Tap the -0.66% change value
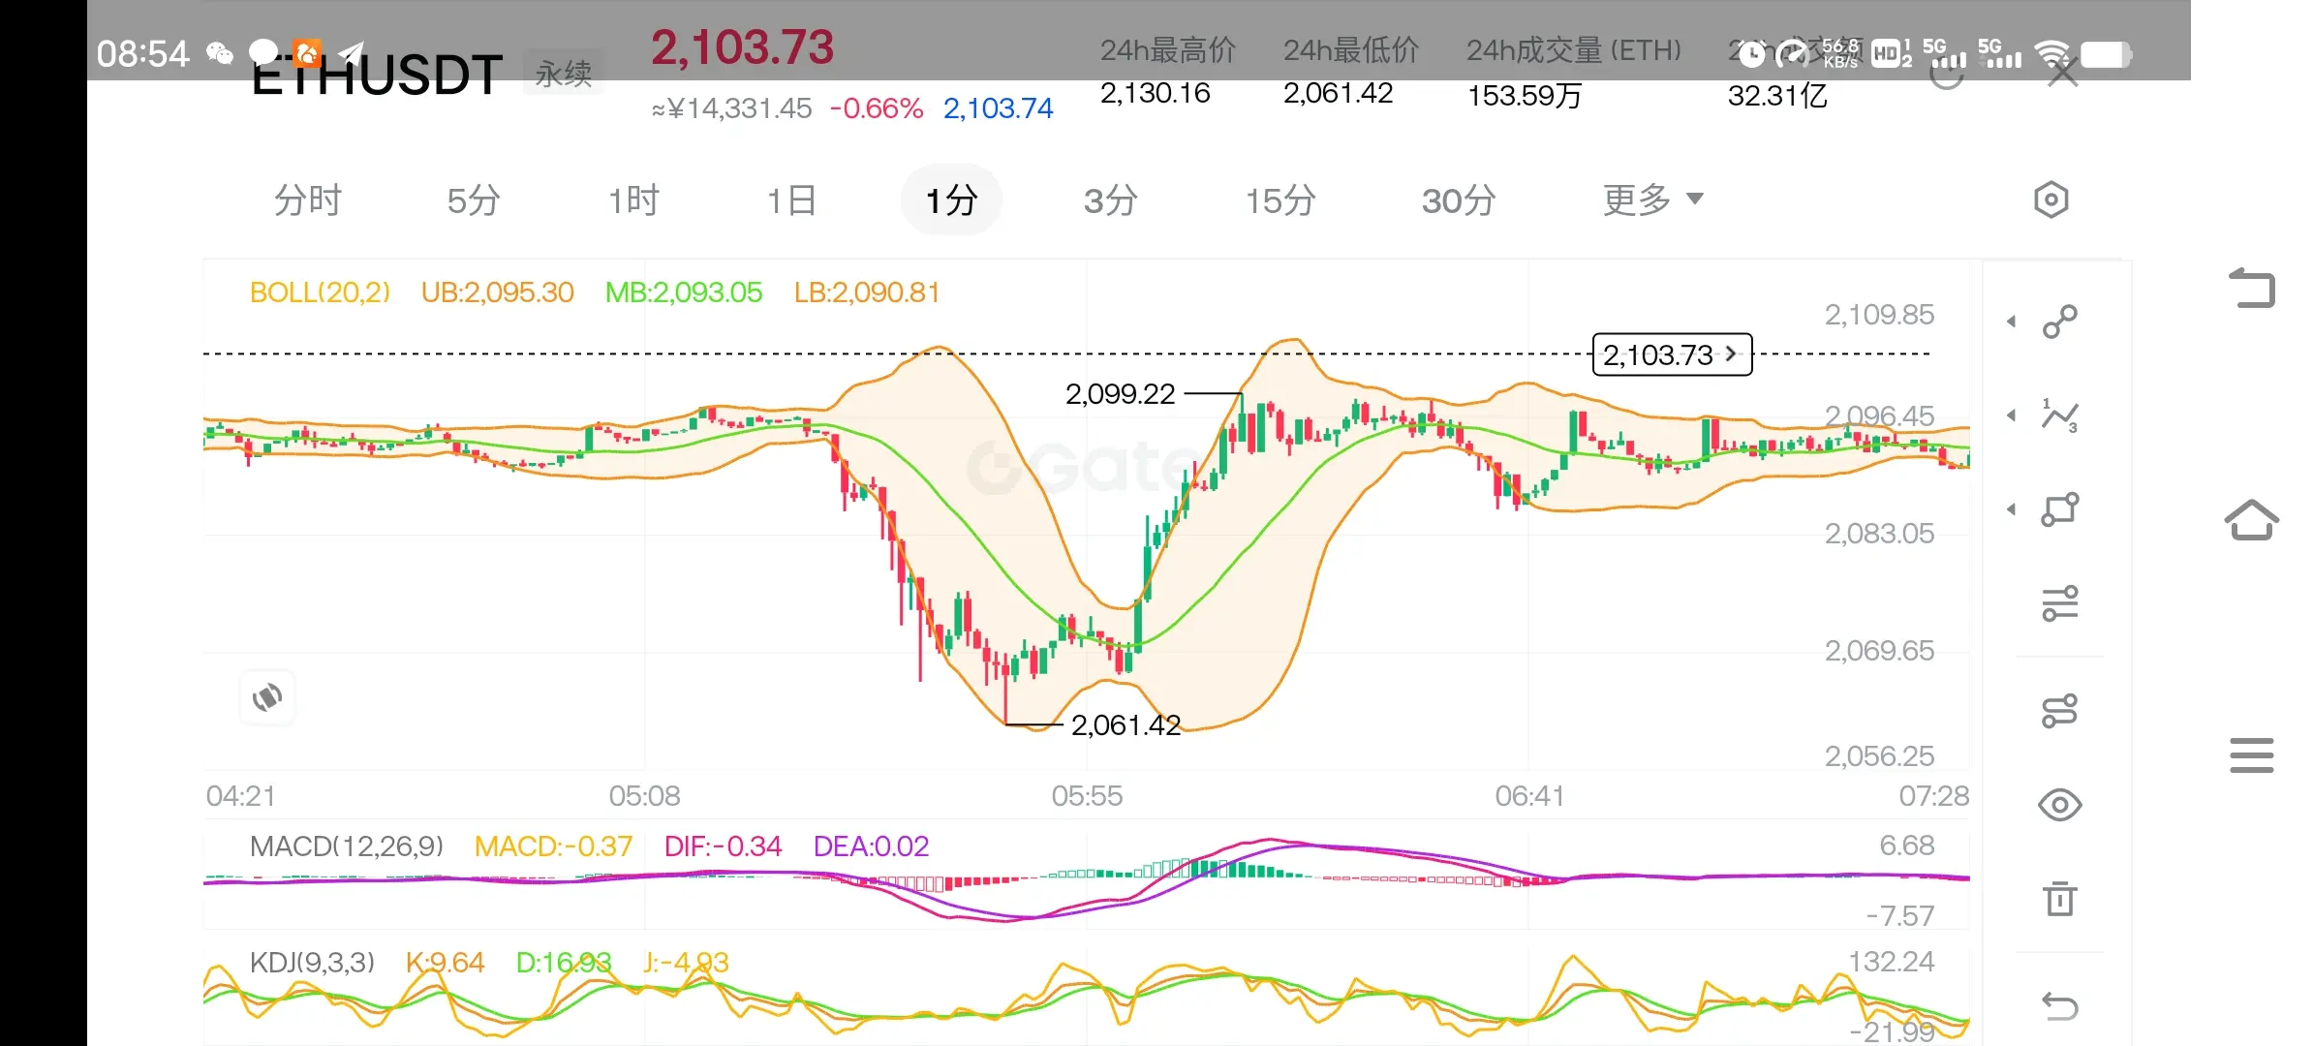 [877, 108]
